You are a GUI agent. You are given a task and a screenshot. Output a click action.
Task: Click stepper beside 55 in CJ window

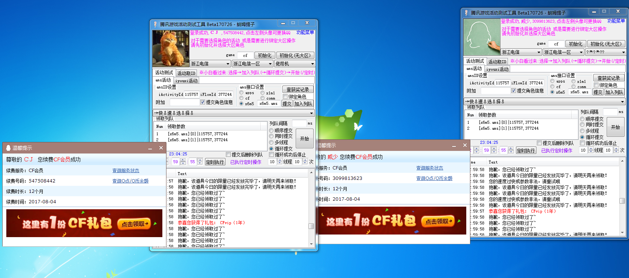200,162
